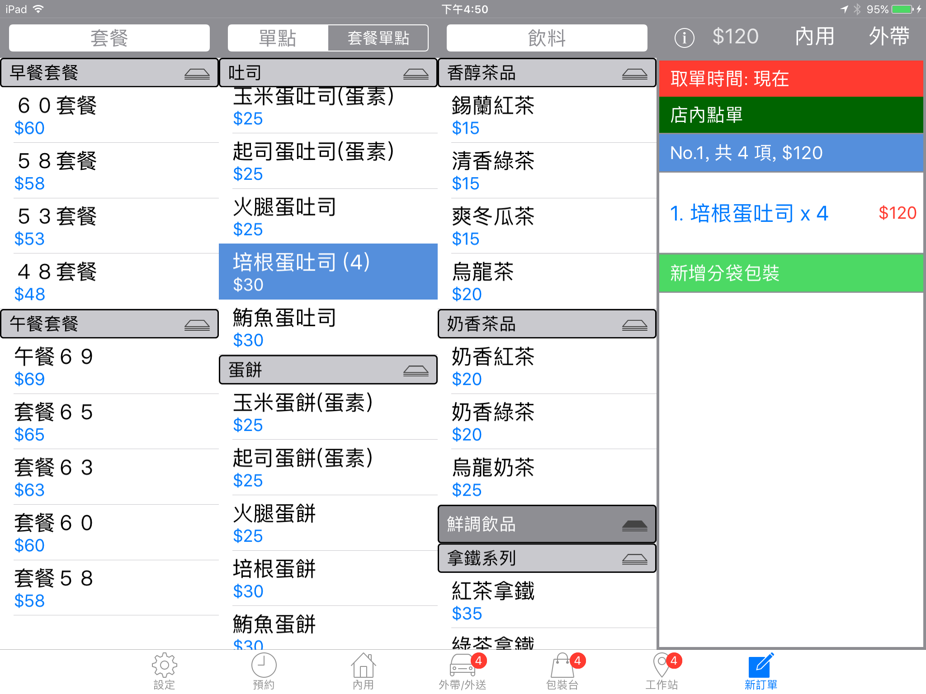Expand the 鮮調飲品 section header
The image size is (926, 694).
547,524
